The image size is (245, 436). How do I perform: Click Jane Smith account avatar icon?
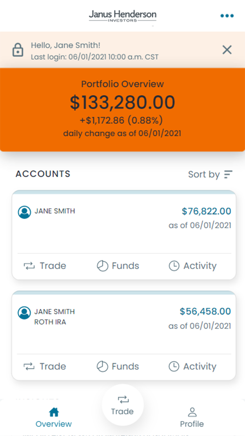(24, 212)
